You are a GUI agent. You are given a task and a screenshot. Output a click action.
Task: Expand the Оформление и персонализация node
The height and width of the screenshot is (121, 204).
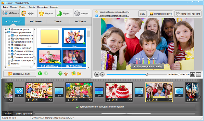tap(9, 42)
